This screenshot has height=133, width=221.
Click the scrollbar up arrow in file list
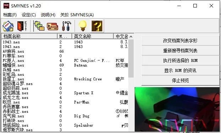(131, 37)
